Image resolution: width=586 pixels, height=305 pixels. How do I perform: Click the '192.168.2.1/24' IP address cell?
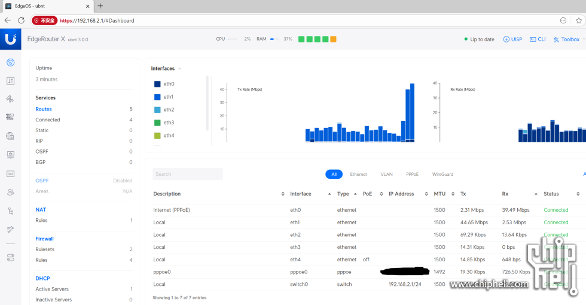point(405,285)
